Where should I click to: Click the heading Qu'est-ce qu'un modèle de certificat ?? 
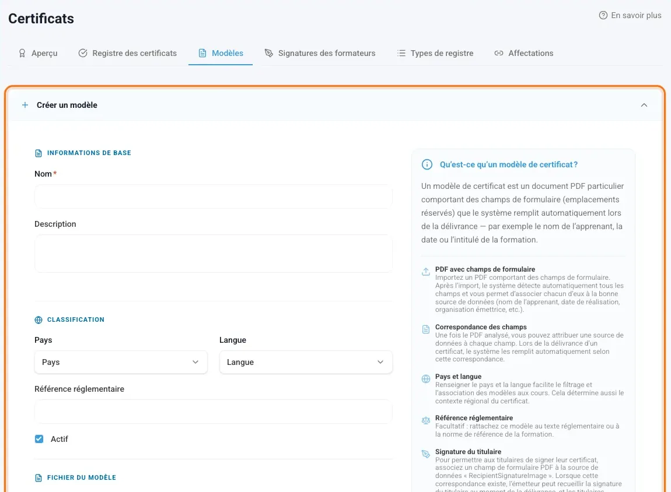pyautogui.click(x=509, y=164)
